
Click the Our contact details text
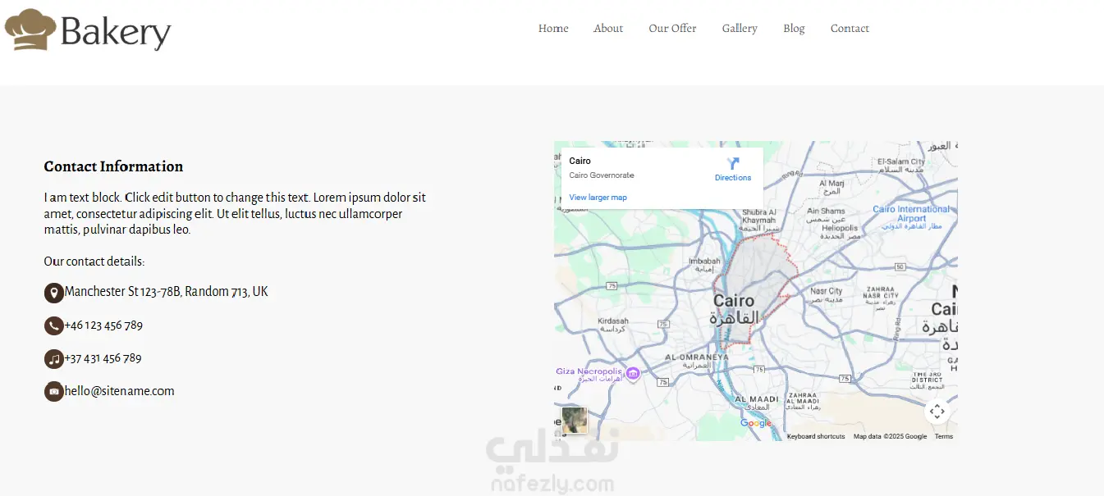point(94,262)
